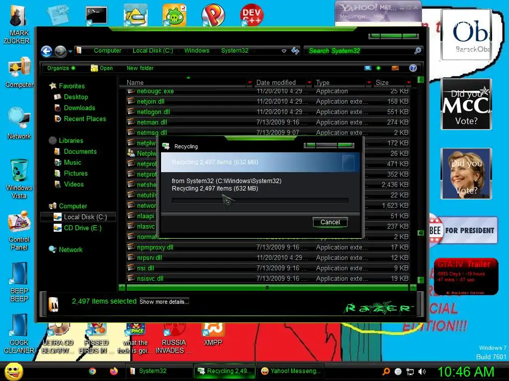The height and width of the screenshot is (381, 509).
Task: Select Documents library
Action: pyautogui.click(x=80, y=152)
